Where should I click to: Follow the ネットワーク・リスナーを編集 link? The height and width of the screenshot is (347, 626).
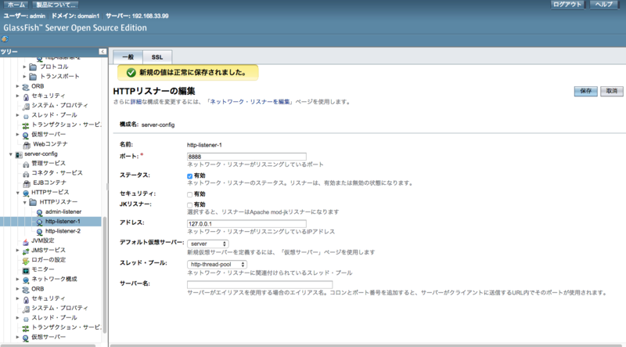250,102
